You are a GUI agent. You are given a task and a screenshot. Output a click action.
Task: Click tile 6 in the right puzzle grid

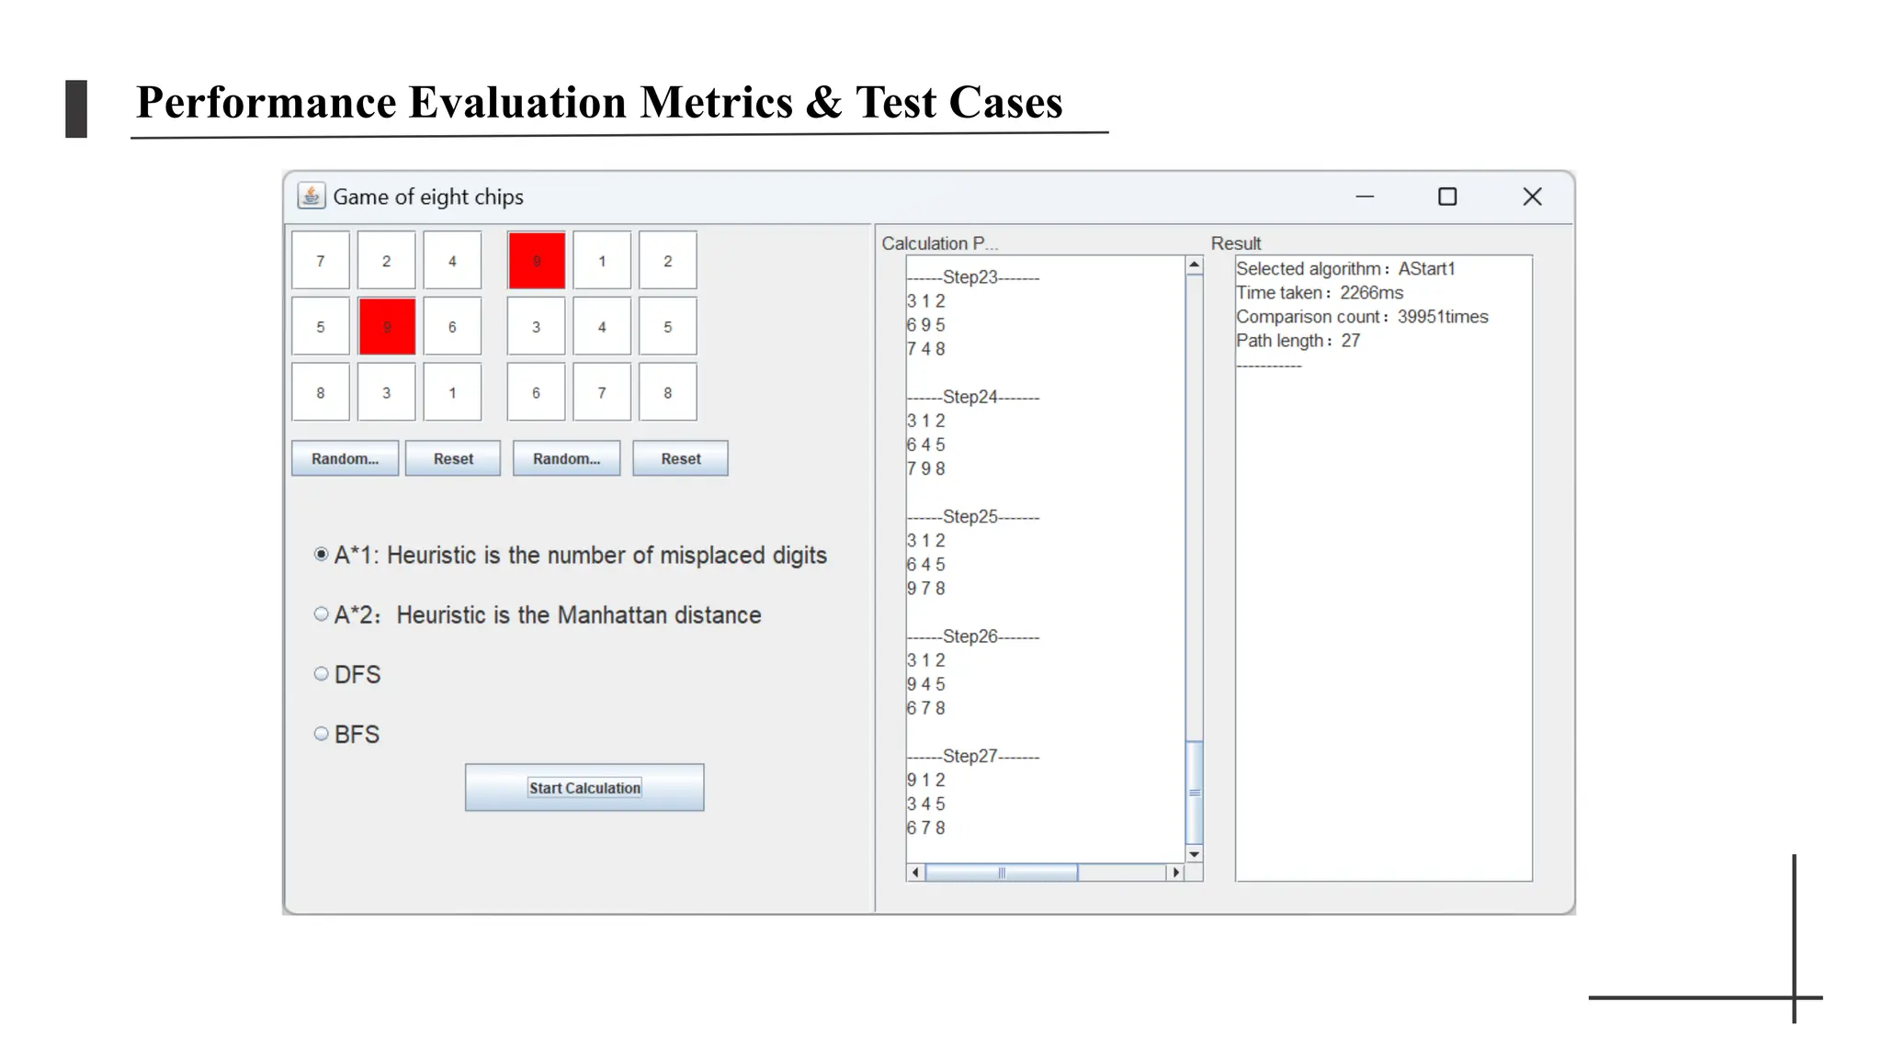pyautogui.click(x=537, y=392)
